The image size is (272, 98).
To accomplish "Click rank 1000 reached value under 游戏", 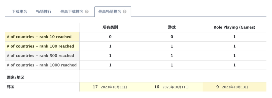I will (x=172, y=65).
